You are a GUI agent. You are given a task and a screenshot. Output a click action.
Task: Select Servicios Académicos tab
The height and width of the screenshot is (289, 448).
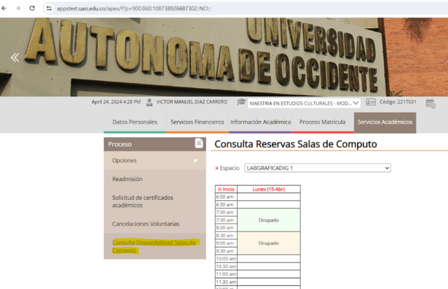tap(385, 122)
